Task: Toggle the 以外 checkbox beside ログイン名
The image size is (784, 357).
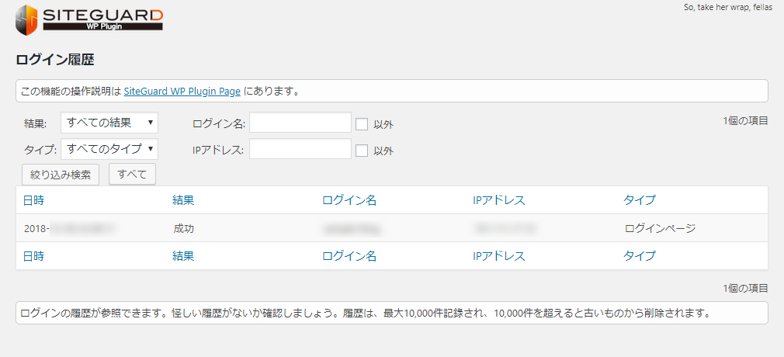Action: (362, 123)
